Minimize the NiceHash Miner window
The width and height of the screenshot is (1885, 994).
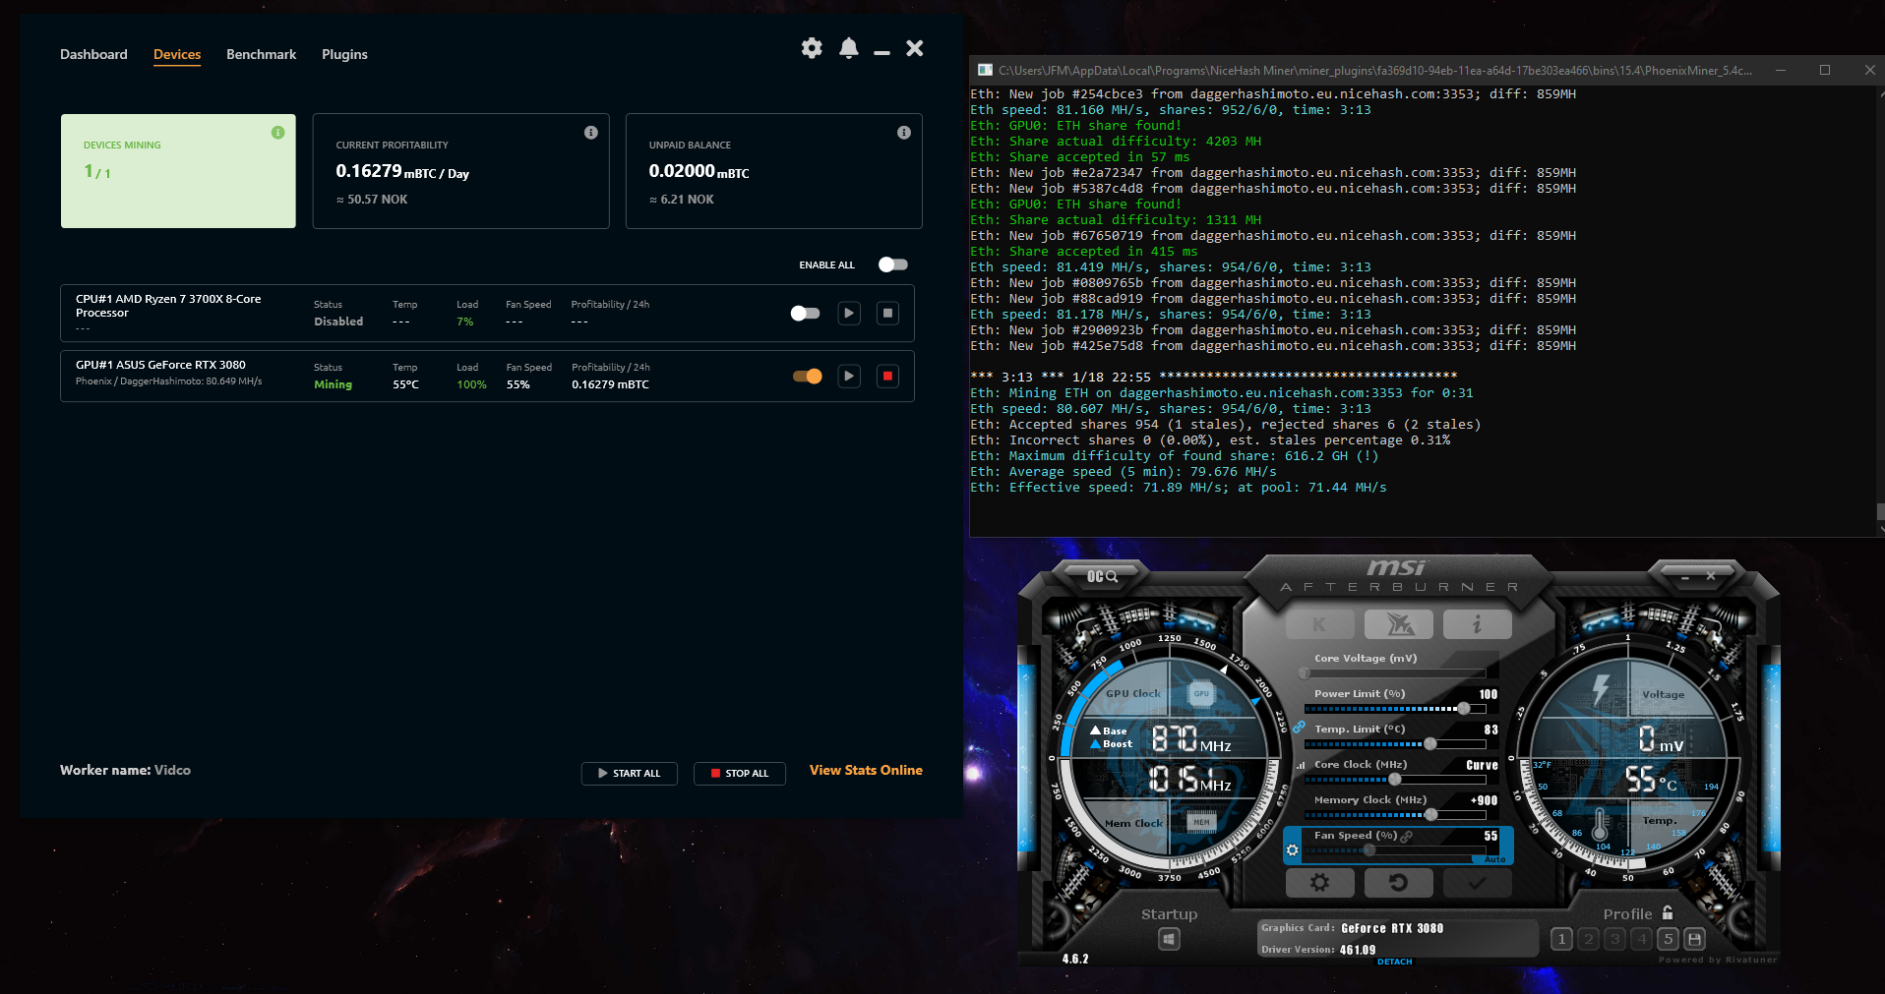[x=882, y=52]
